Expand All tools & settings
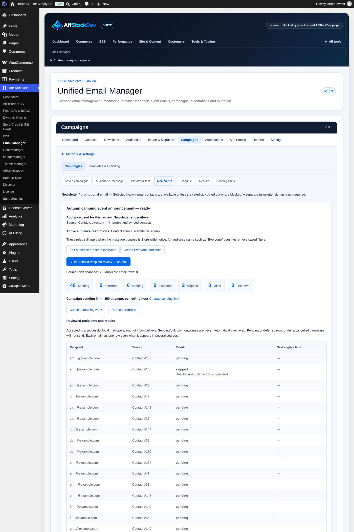This screenshot has width=354, height=532. tap(78, 154)
